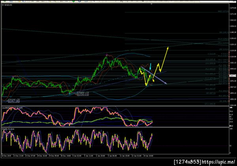Click the 24 Dec 16:00 time axis label
This screenshot has height=166, width=237.
point(42,156)
